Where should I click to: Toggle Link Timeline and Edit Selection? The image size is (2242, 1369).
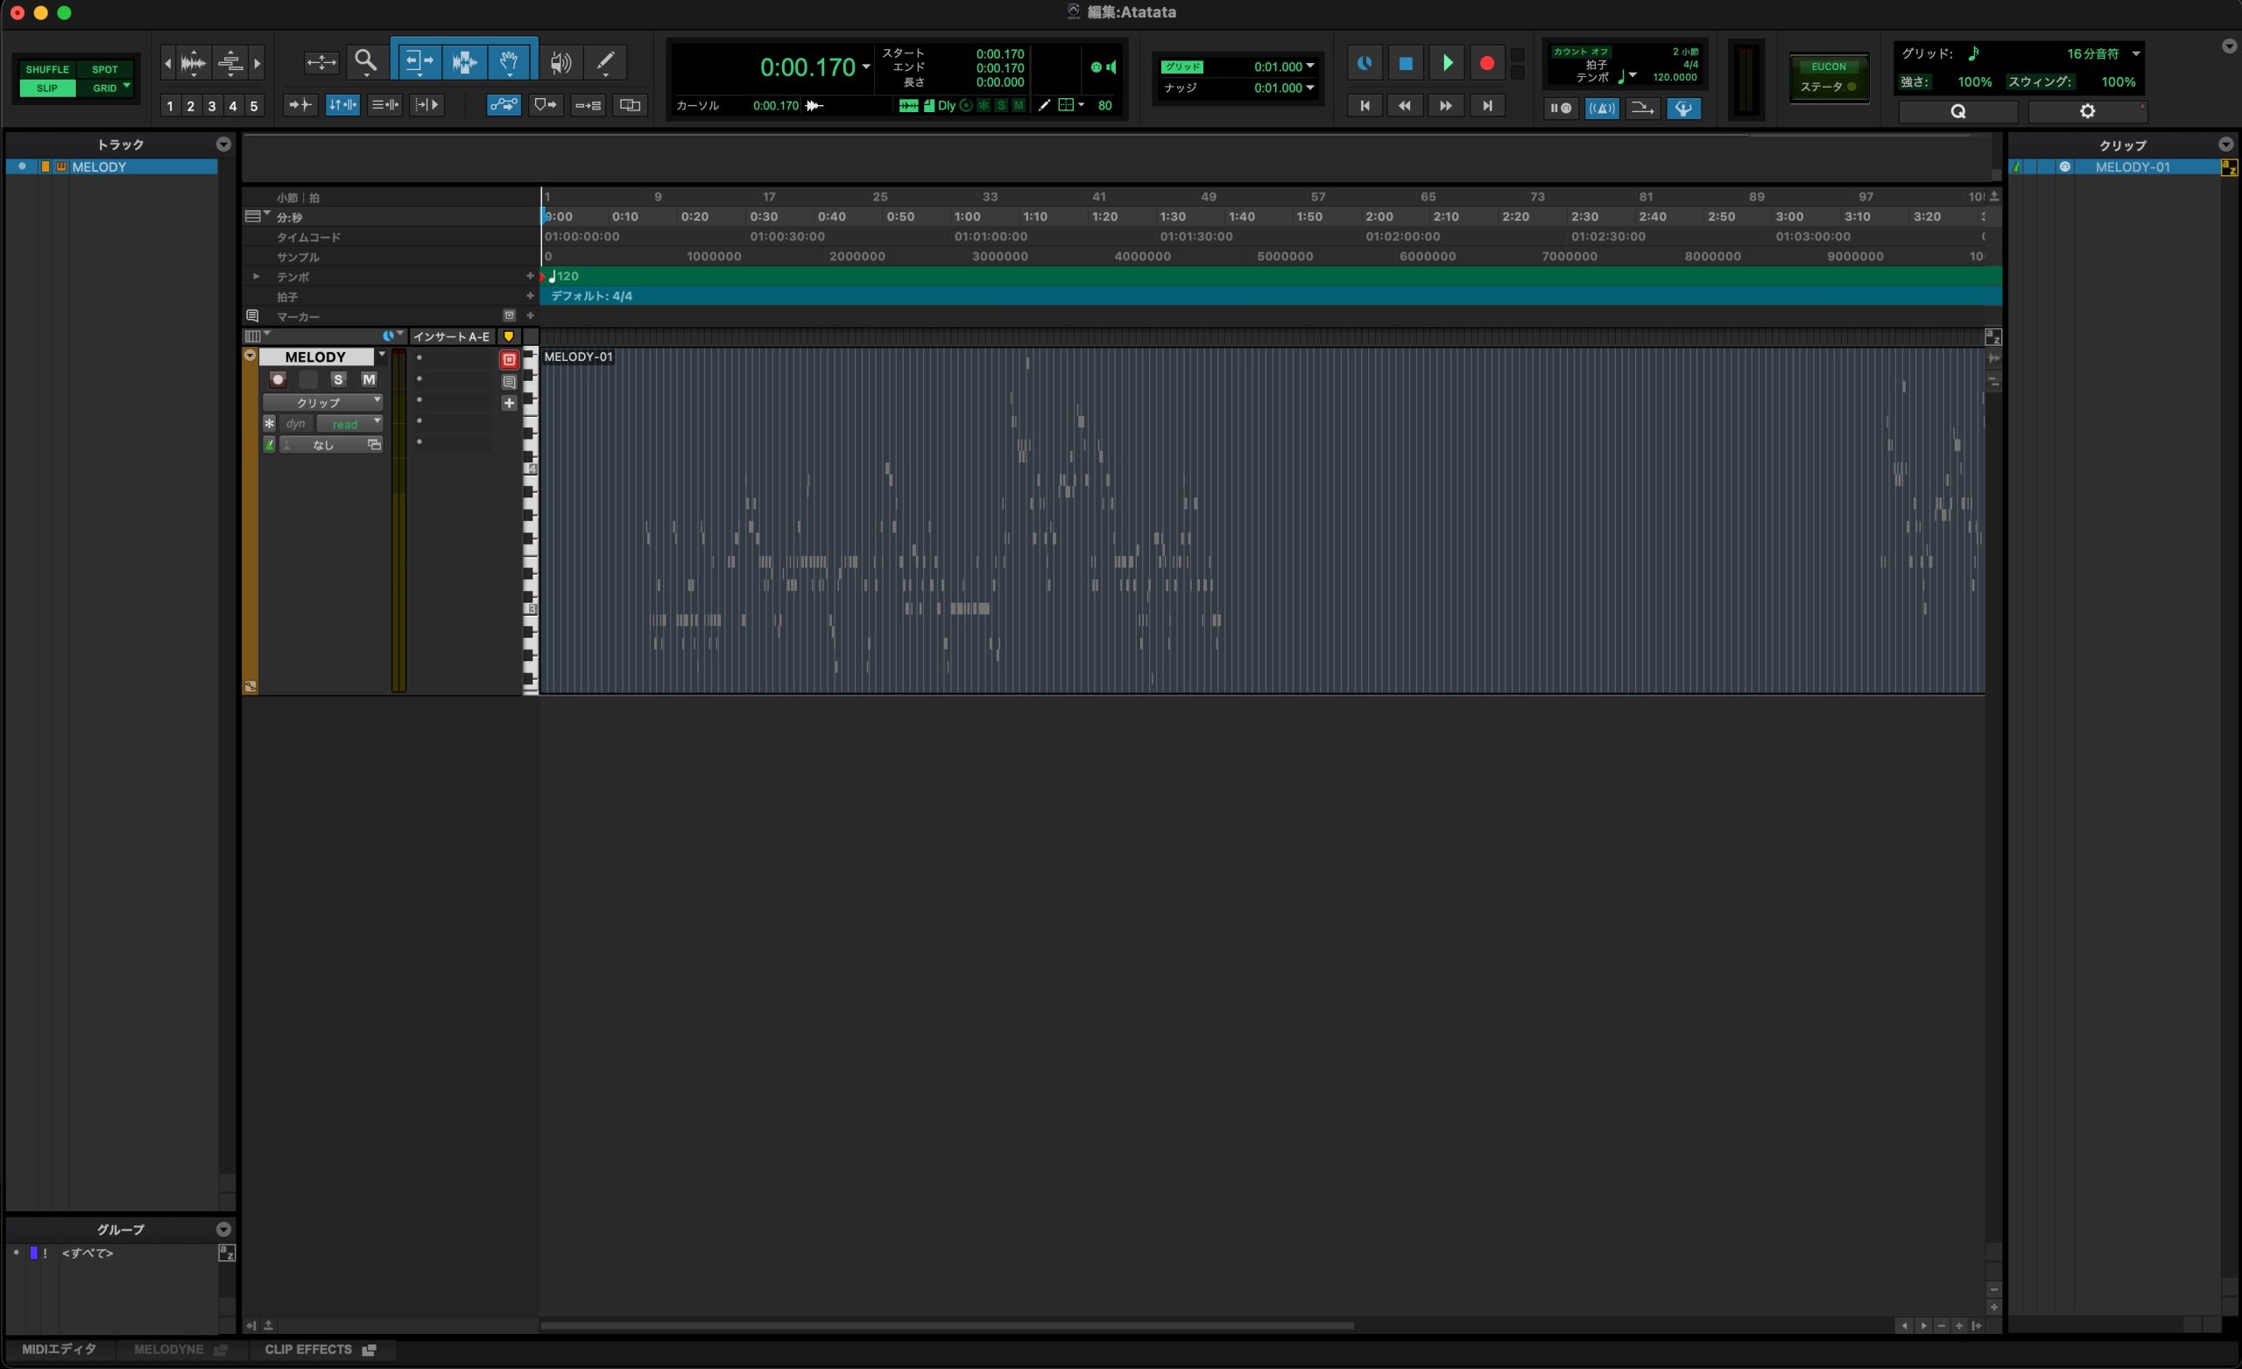342,105
